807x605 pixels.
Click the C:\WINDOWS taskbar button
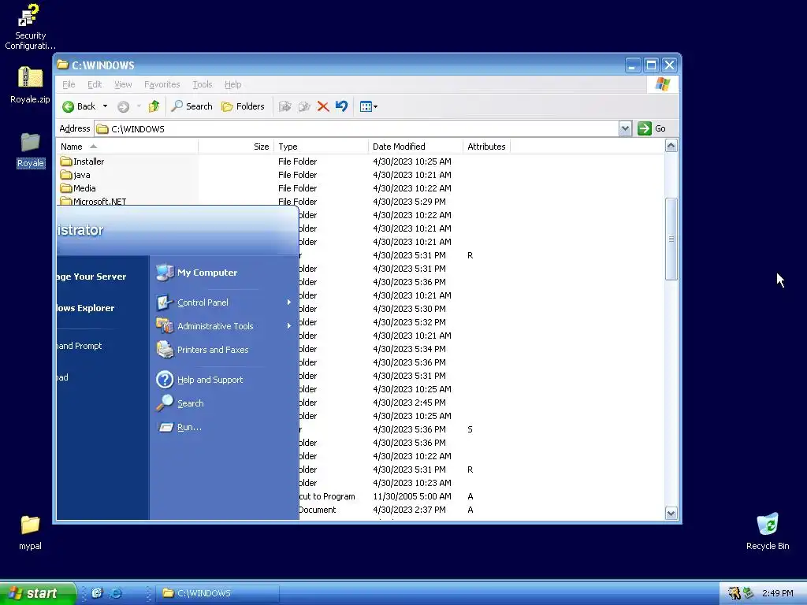(218, 593)
